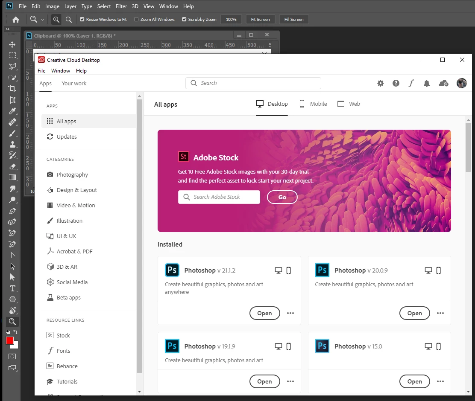Select the Gradient tool
This screenshot has height=401, width=475.
pyautogui.click(x=12, y=177)
